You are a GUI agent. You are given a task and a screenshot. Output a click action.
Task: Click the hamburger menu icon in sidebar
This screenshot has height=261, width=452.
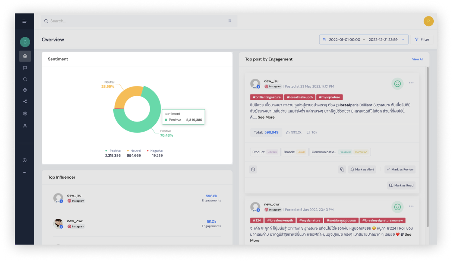25,21
